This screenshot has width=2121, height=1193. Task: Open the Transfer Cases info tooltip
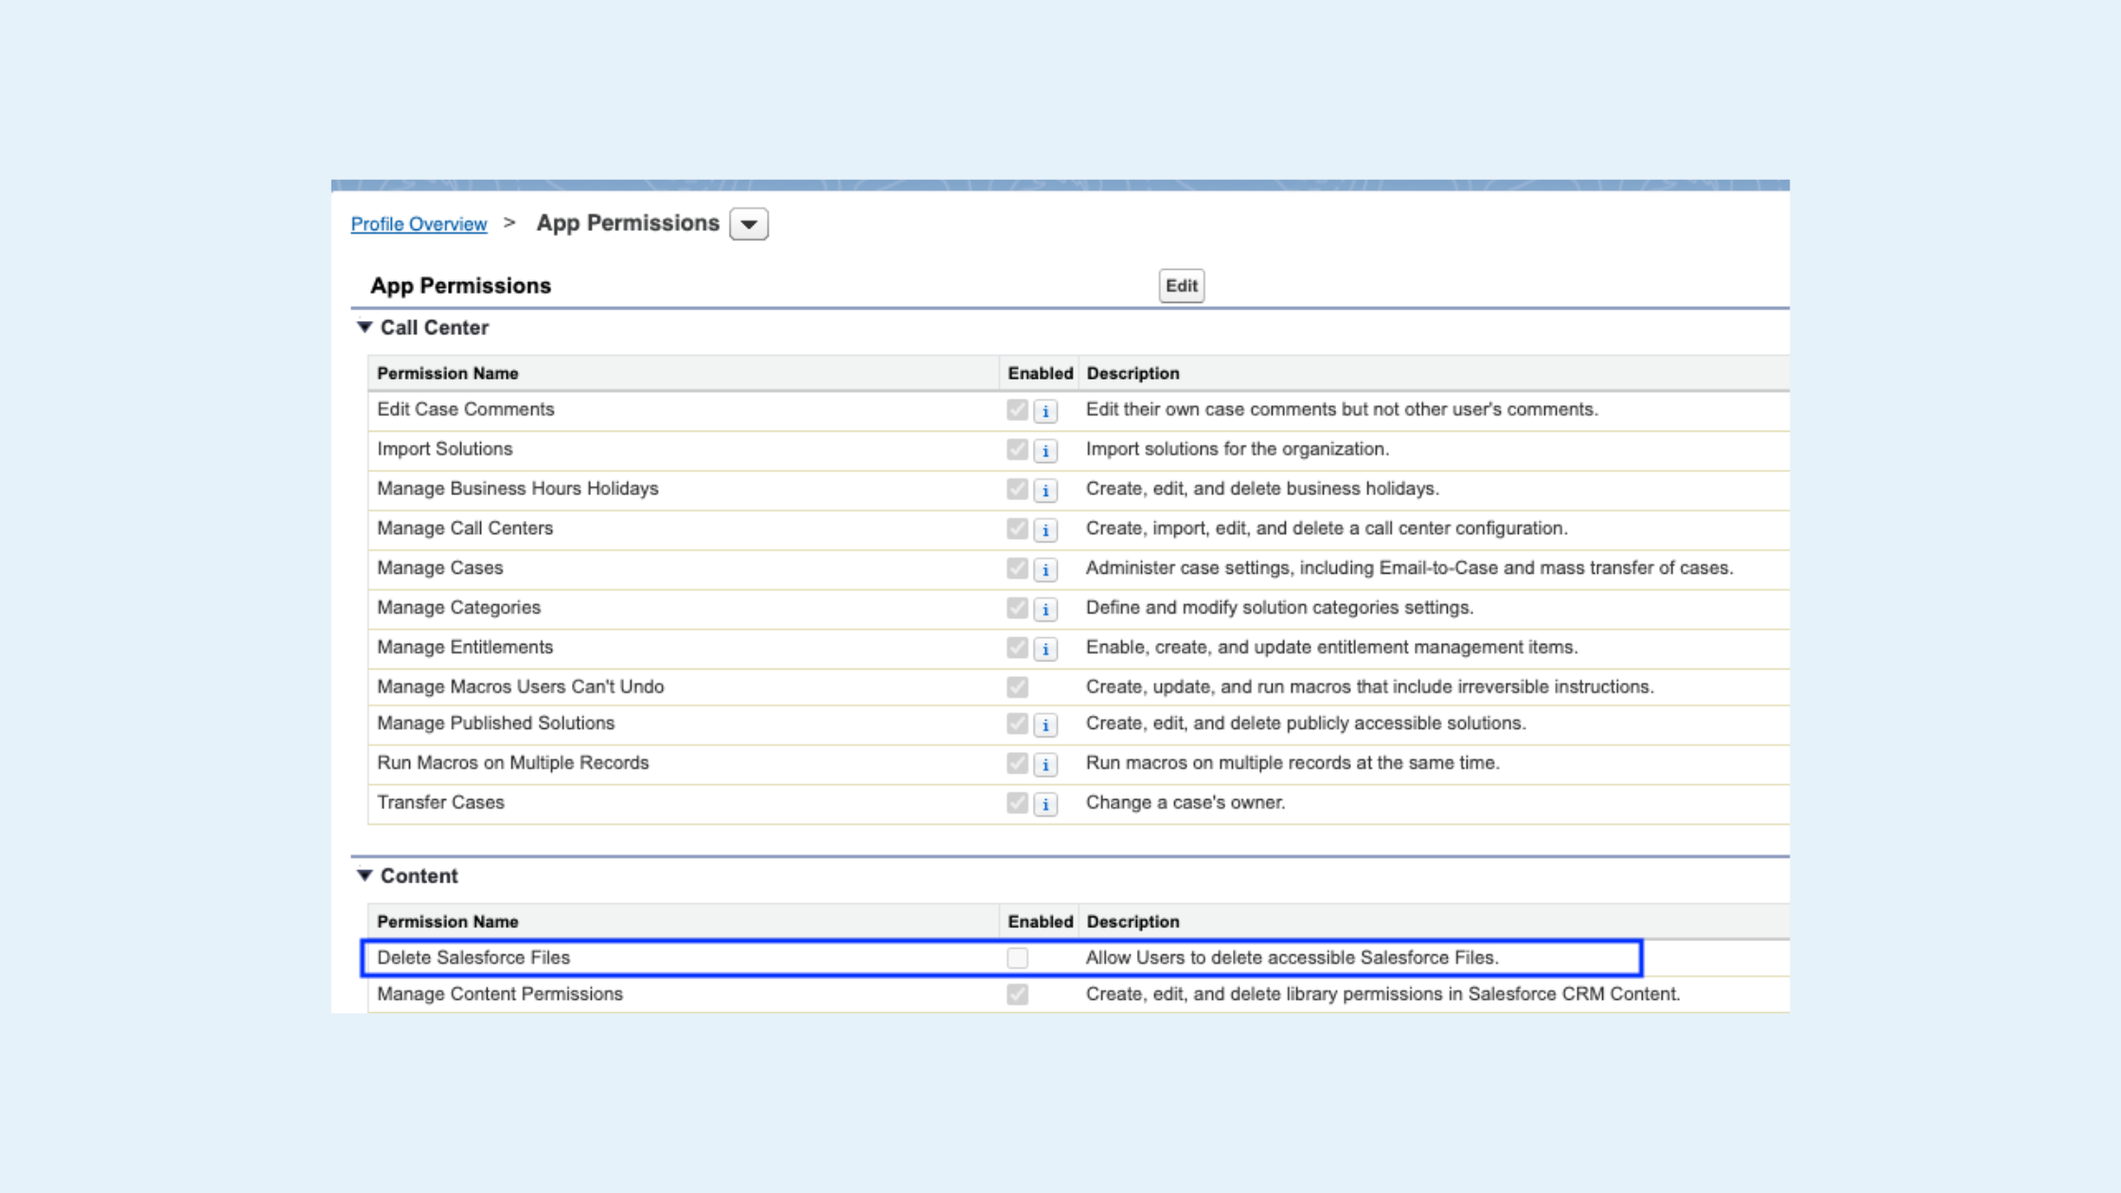click(x=1045, y=804)
